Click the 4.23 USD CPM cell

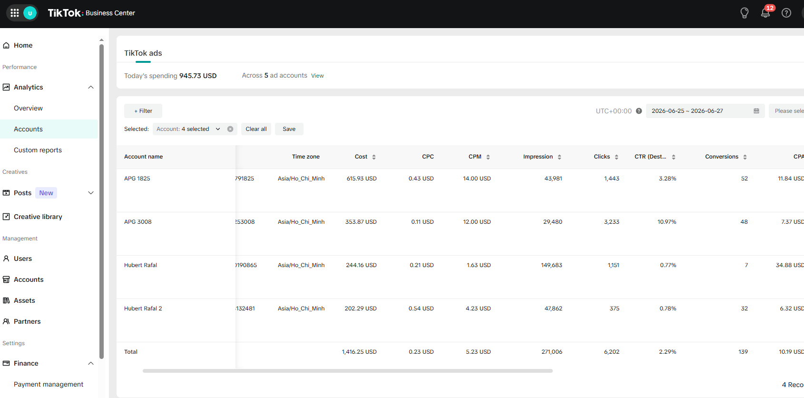(478, 308)
